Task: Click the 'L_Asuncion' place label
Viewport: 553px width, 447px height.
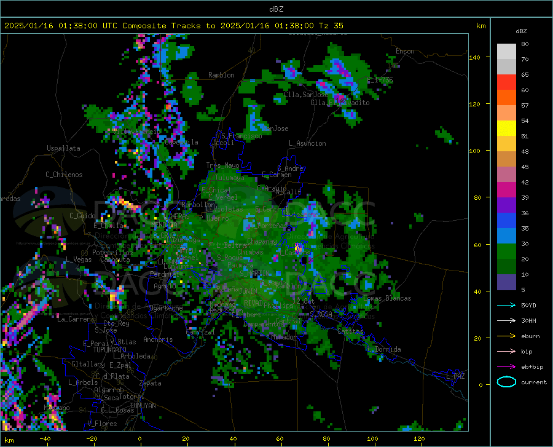Action: (307, 143)
